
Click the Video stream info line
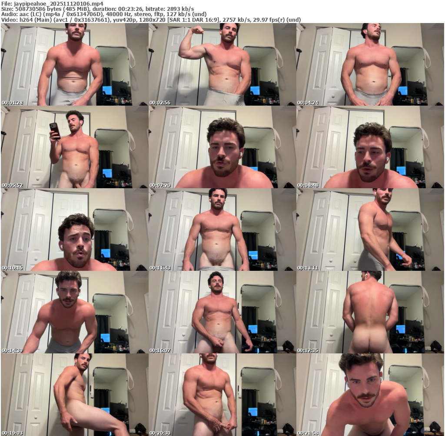tap(151, 20)
